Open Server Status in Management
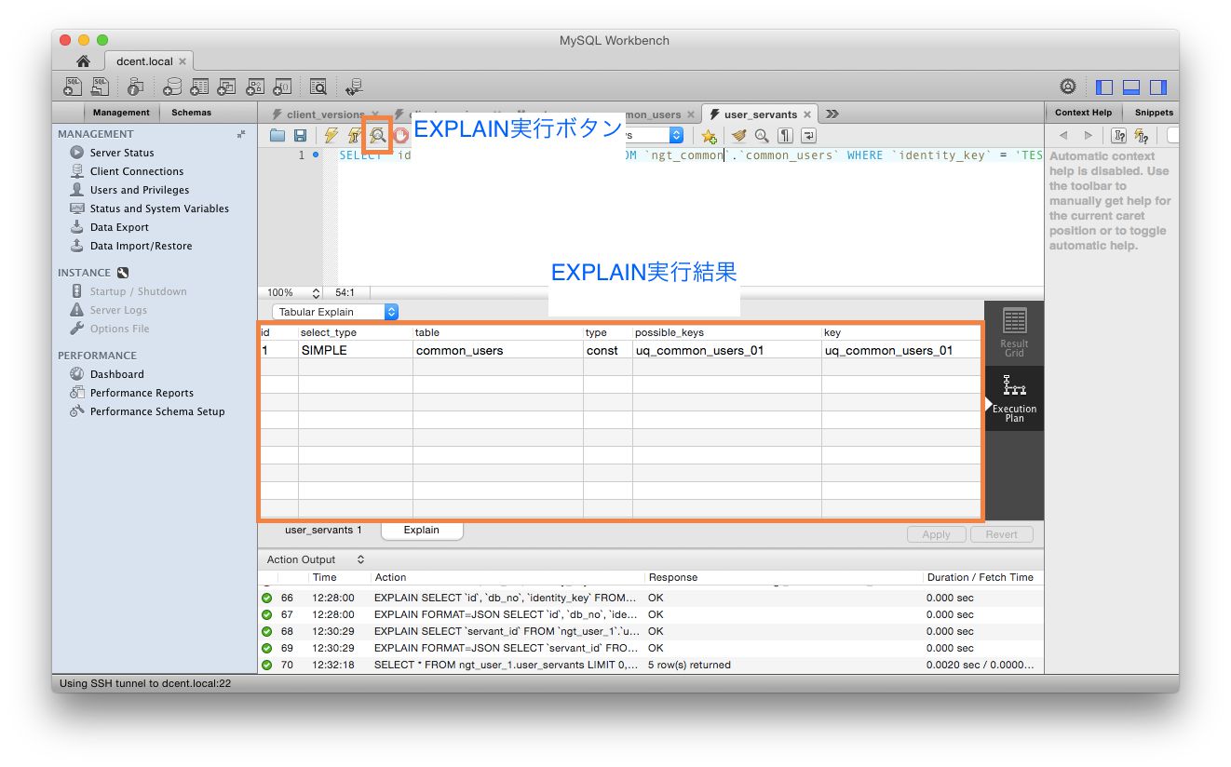This screenshot has height=767, width=1231. click(122, 153)
